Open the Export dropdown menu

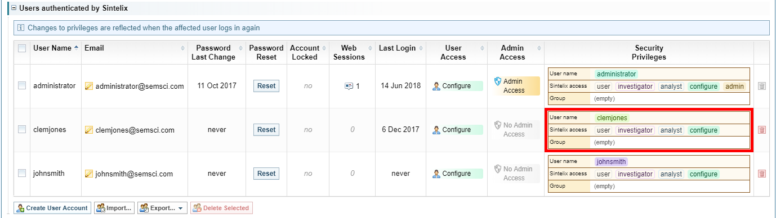[162, 208]
